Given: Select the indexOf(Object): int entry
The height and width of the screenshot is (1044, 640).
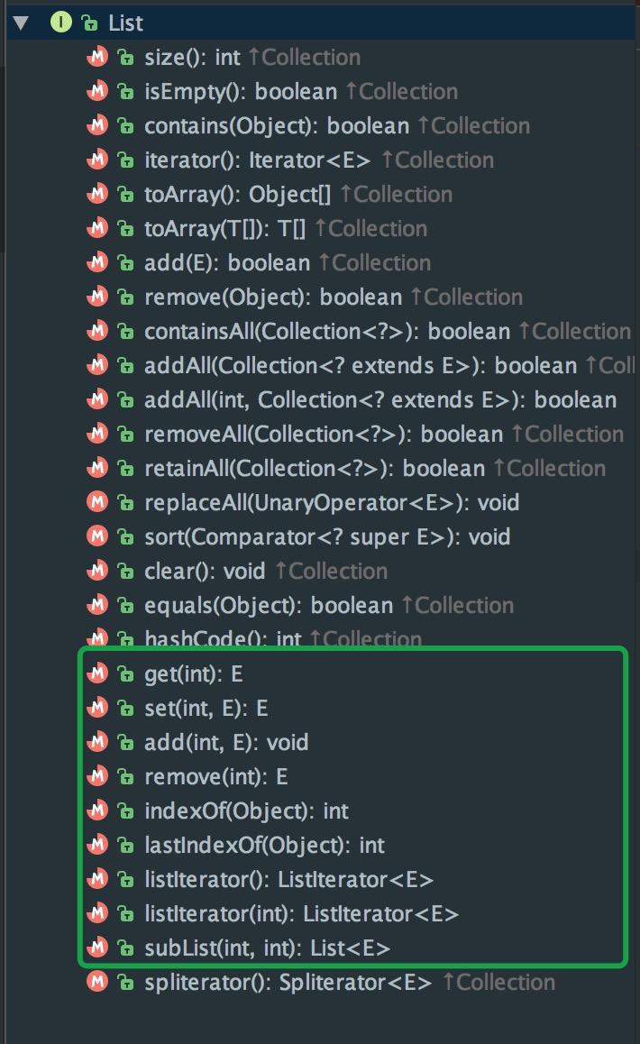Looking at the screenshot, I should pyautogui.click(x=246, y=811).
